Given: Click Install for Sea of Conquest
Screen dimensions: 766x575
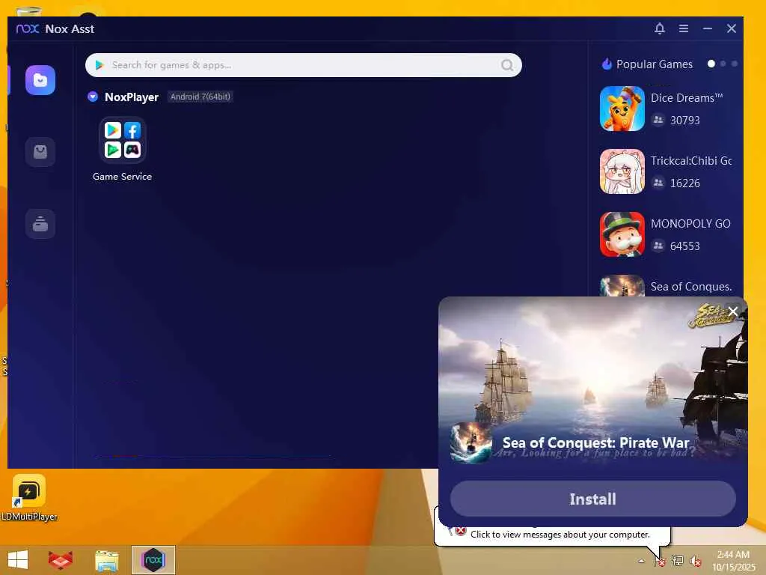Looking at the screenshot, I should (592, 499).
